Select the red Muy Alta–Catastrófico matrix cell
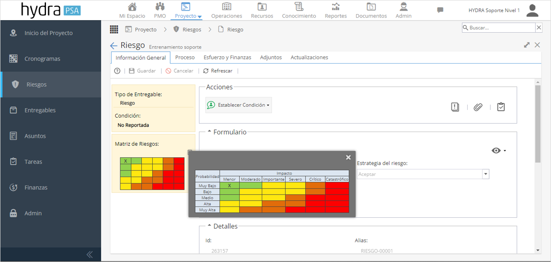Screen dimensions: 551x262 click(337, 210)
